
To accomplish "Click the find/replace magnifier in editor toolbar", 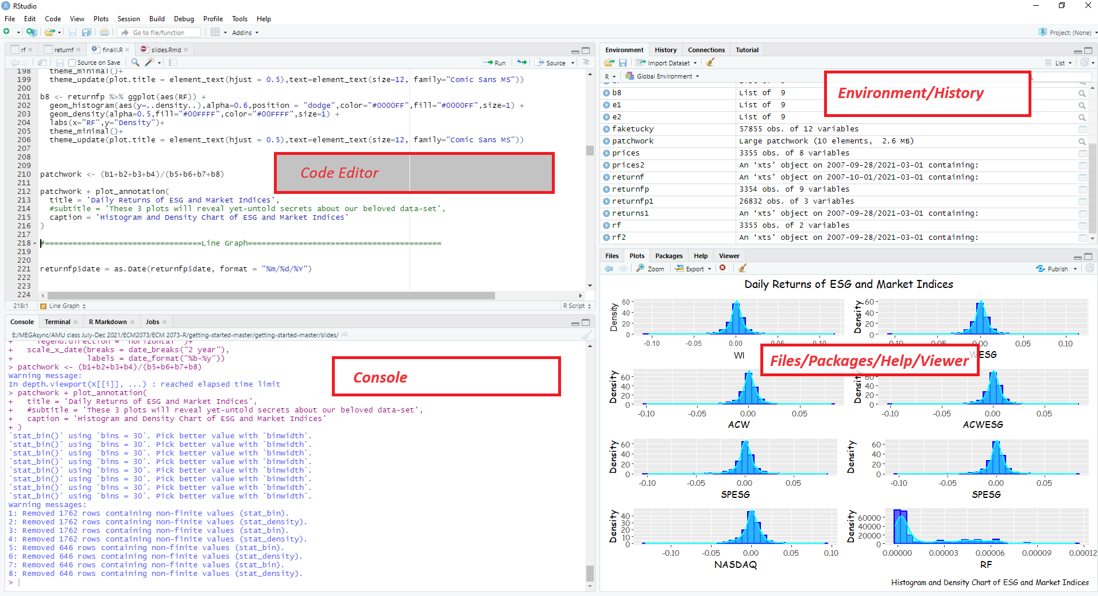I will pyautogui.click(x=135, y=63).
